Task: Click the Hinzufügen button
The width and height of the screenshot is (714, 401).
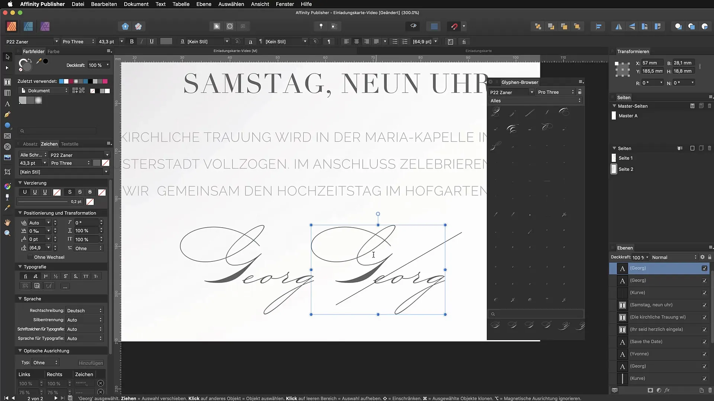Action: (91, 363)
